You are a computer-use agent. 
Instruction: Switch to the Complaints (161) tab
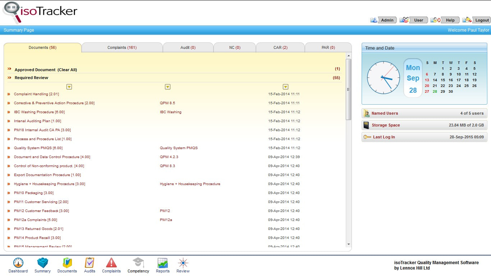point(122,47)
